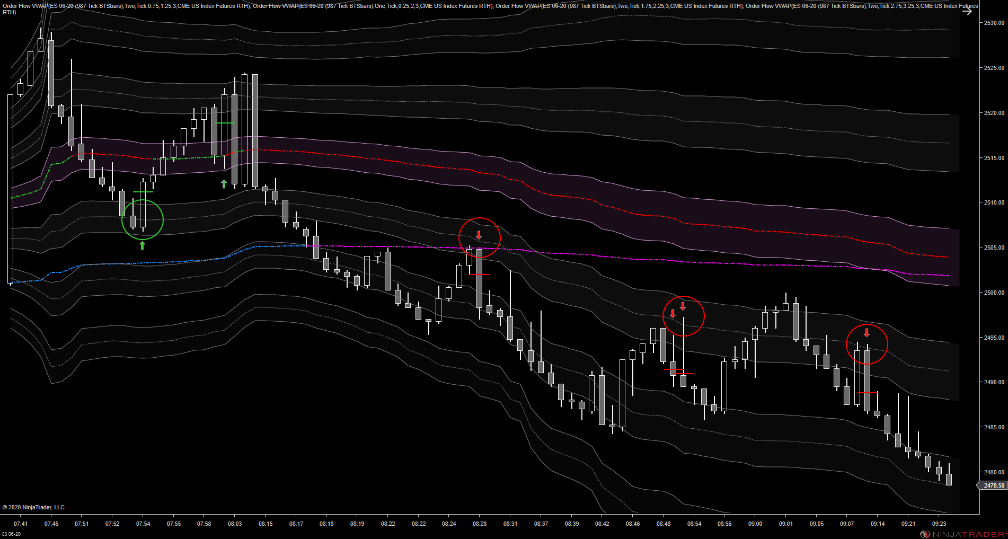Click the right arrow icon above the price axis

pos(967,11)
